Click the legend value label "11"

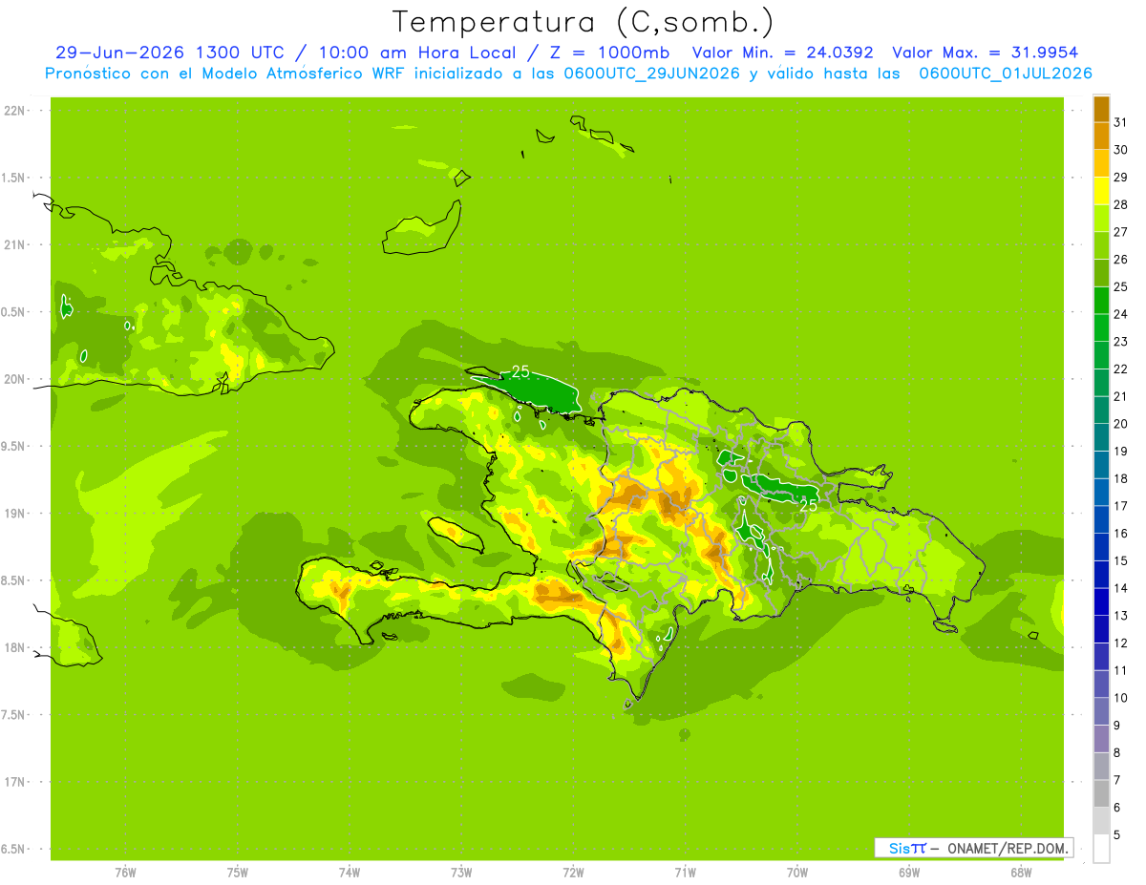point(1120,670)
